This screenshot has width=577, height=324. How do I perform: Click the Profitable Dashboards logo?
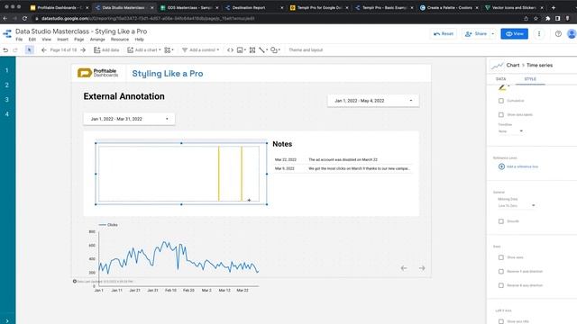coord(98,73)
